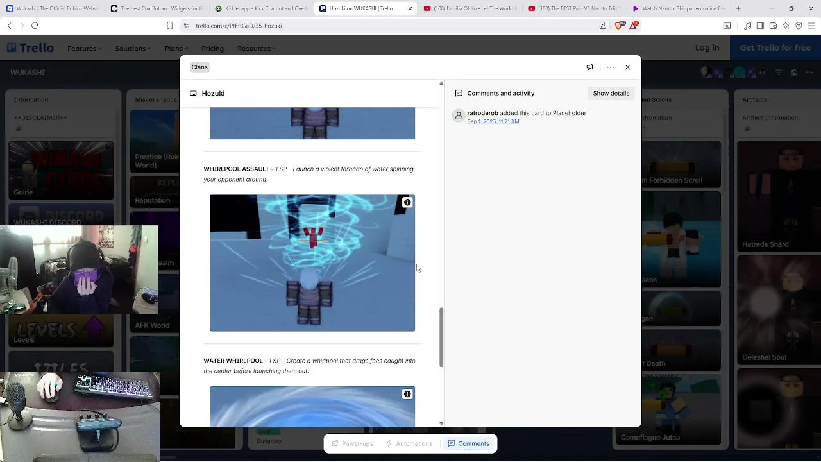Select the Comments tab

pos(468,443)
